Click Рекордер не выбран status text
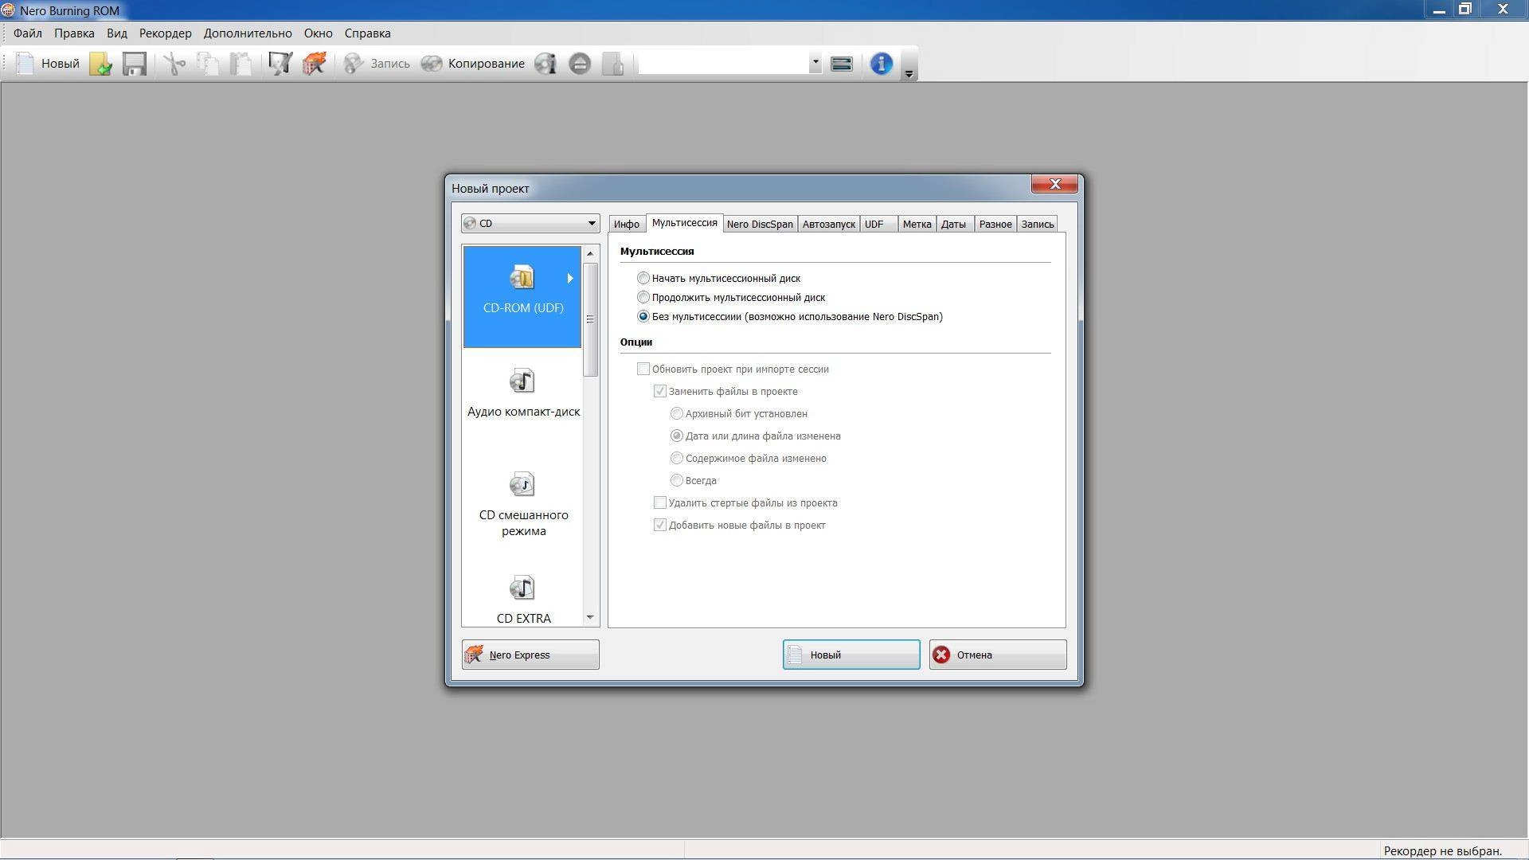Viewport: 1529px width, 860px height. click(x=1442, y=850)
